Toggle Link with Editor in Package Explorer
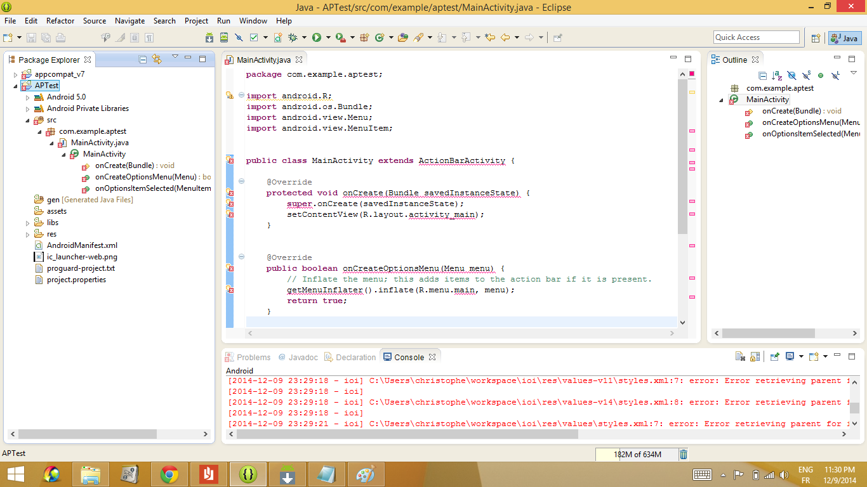This screenshot has height=487, width=867. coord(157,59)
